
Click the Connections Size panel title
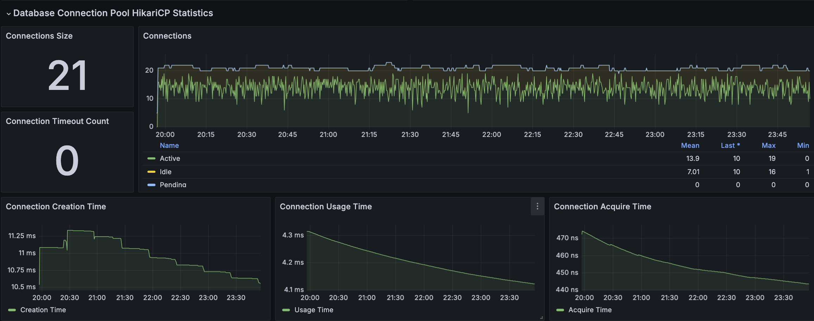(39, 36)
